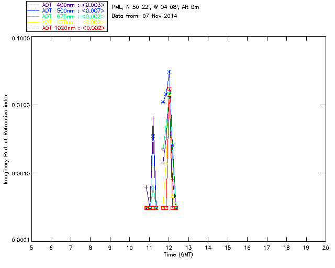335x268 pixels.
Task: Click the 0.1000 y-axis value
Action: (x=21, y=38)
